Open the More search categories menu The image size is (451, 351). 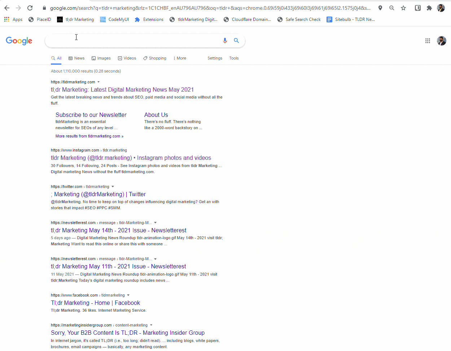[x=180, y=58]
